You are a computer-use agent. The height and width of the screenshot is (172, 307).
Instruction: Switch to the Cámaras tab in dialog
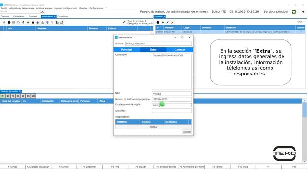point(180,50)
